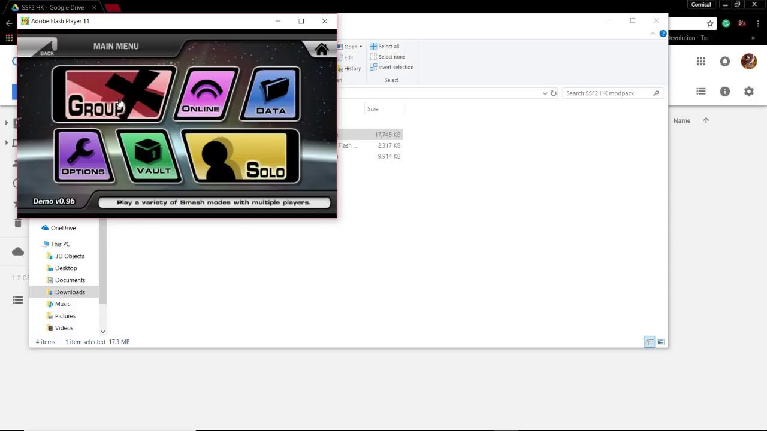Click Edit in Explorer ribbon
The width and height of the screenshot is (767, 431).
(345, 57)
